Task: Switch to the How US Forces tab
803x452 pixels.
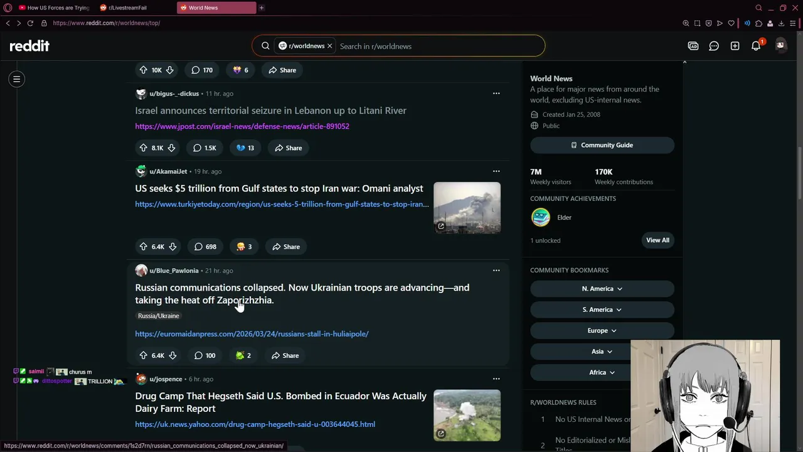Action: 55,8
